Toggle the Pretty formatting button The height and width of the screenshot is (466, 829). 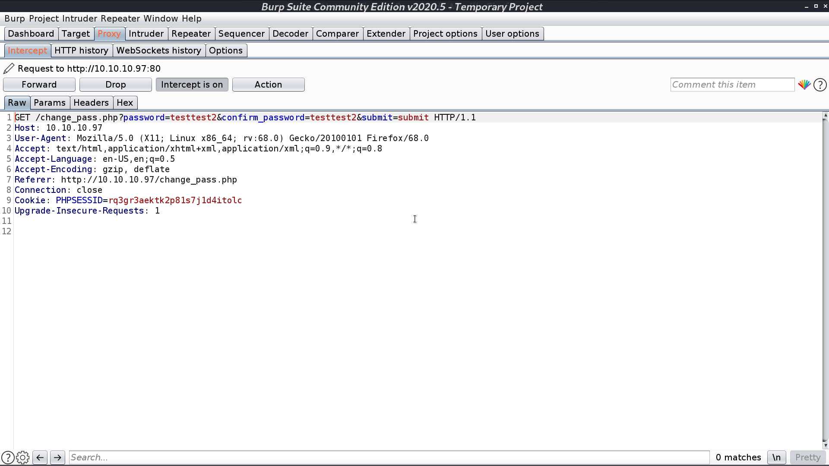tap(807, 457)
